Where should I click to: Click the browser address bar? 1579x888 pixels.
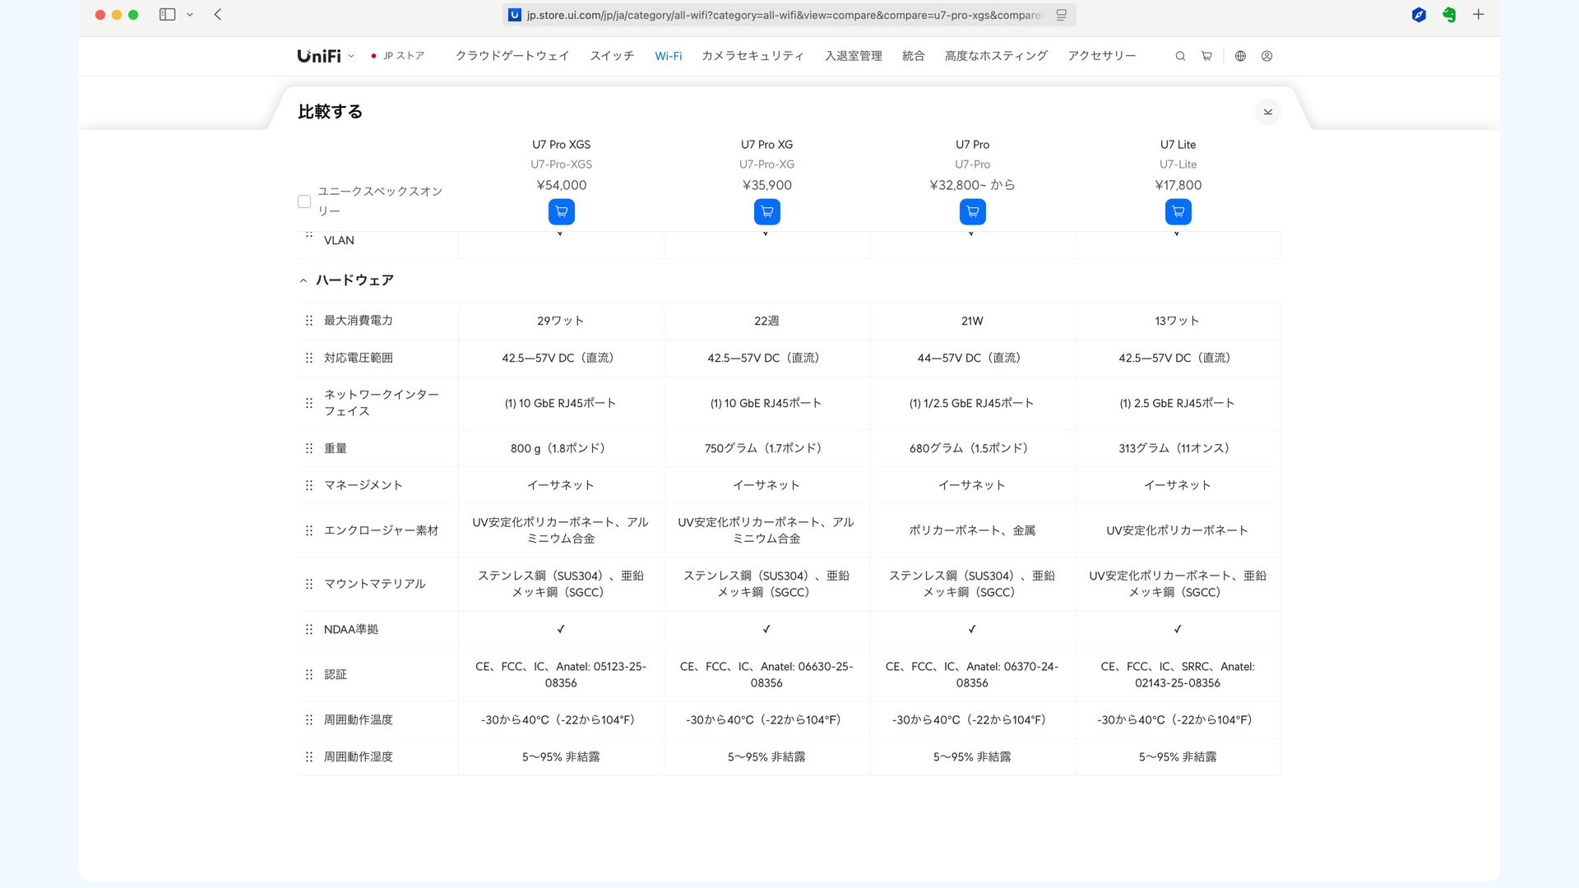[785, 15]
